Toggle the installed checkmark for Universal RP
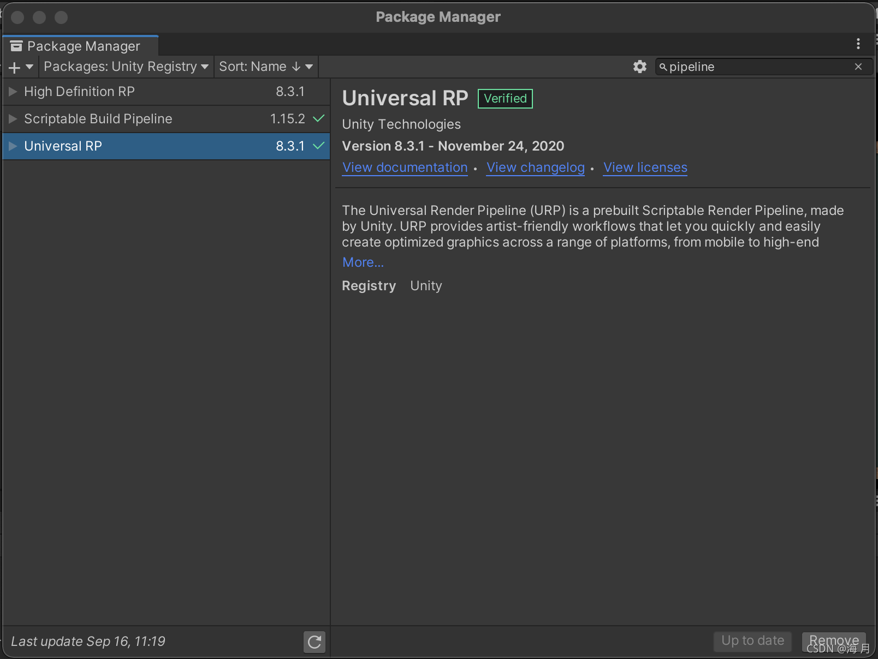 (x=319, y=146)
